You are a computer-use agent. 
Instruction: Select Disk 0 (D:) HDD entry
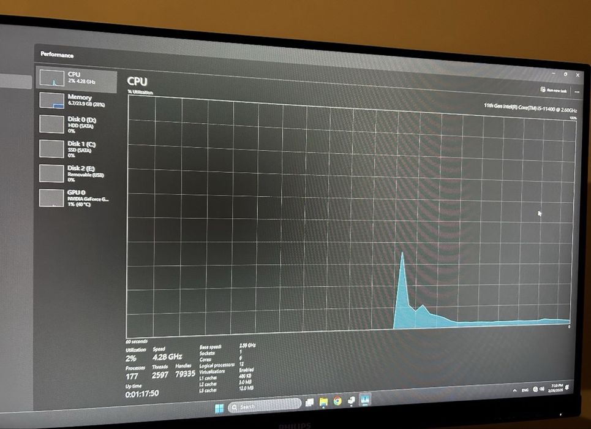pyautogui.click(x=76, y=124)
